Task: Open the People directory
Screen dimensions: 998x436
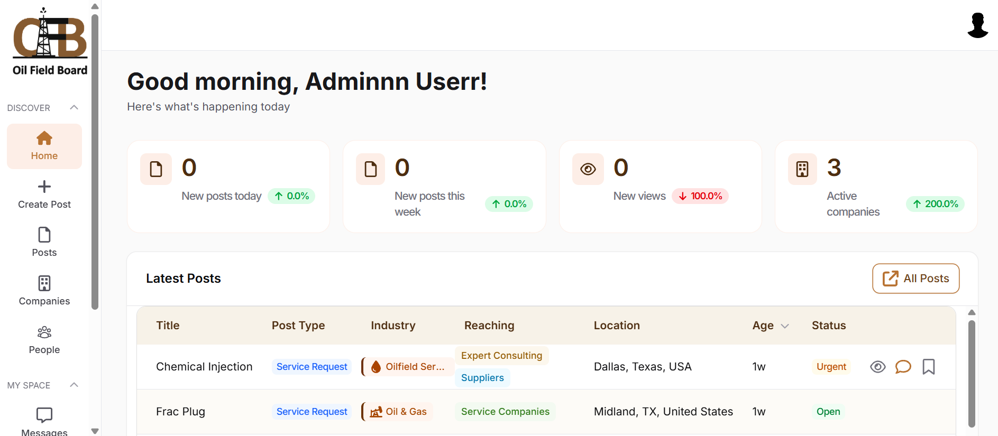Action: 44,340
